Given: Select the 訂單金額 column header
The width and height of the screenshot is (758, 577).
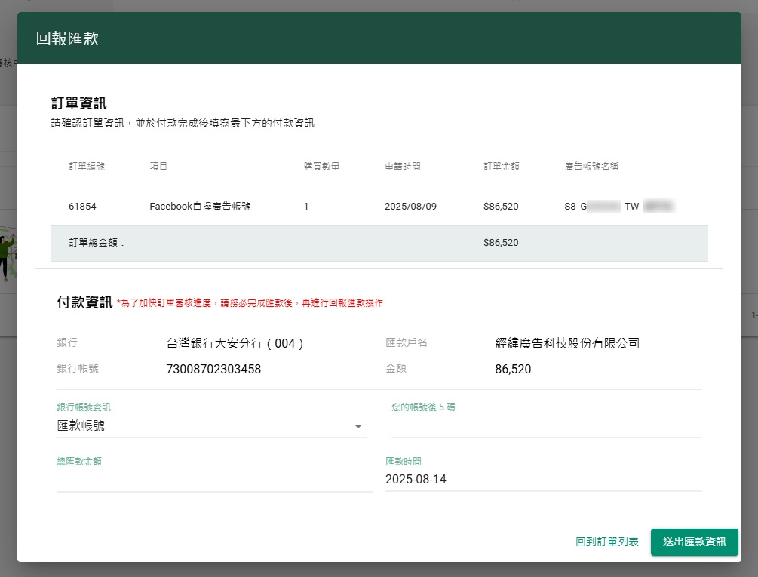Looking at the screenshot, I should (502, 166).
